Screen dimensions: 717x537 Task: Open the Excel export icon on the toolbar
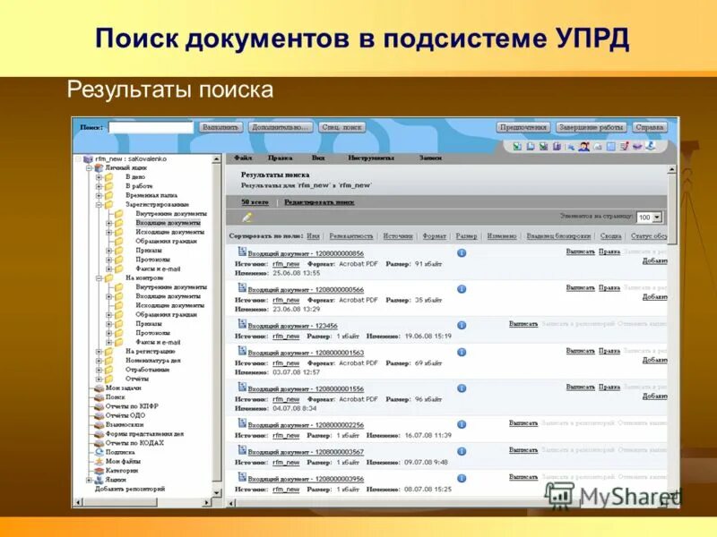pyautogui.click(x=517, y=149)
